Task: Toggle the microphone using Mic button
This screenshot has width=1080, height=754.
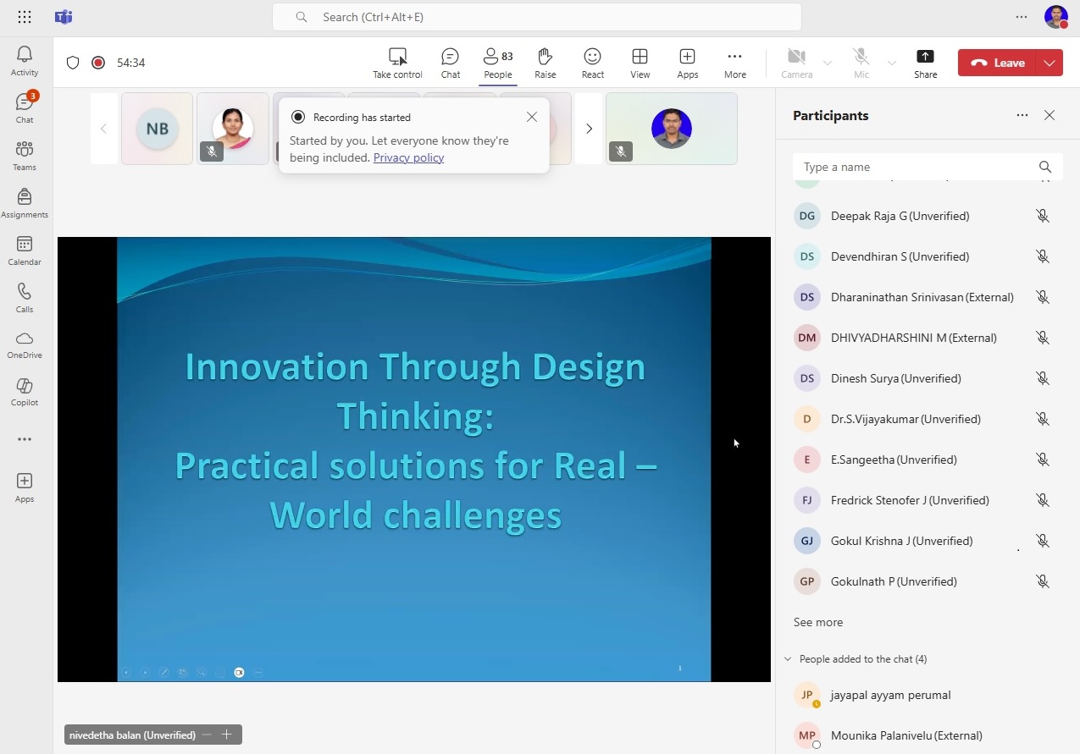Action: tap(861, 63)
